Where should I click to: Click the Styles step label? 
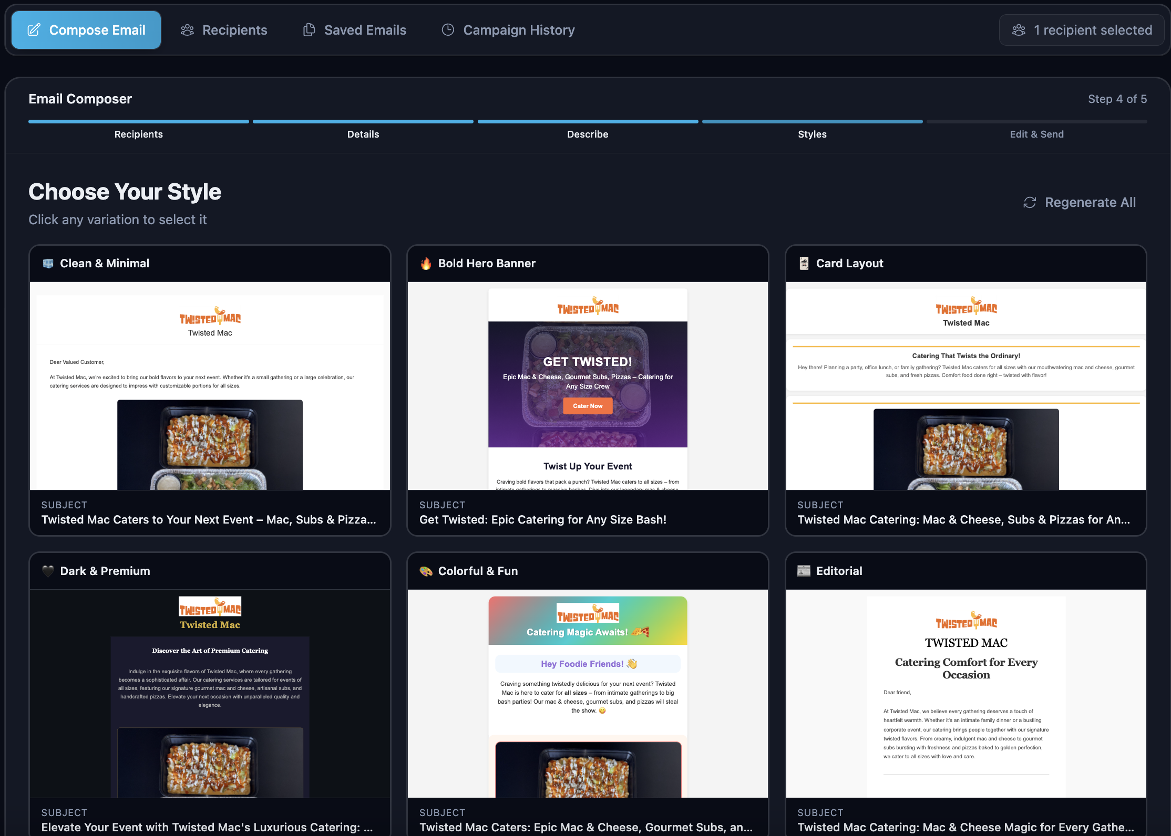coord(812,134)
